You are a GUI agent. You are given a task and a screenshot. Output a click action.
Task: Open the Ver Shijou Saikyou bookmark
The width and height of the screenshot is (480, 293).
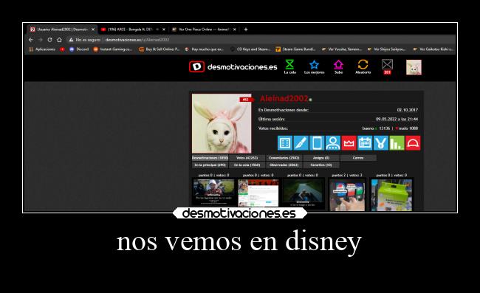pyautogui.click(x=387, y=49)
